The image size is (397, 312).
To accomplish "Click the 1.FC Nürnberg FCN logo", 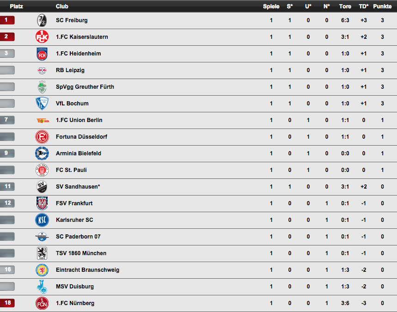I will (x=42, y=303).
